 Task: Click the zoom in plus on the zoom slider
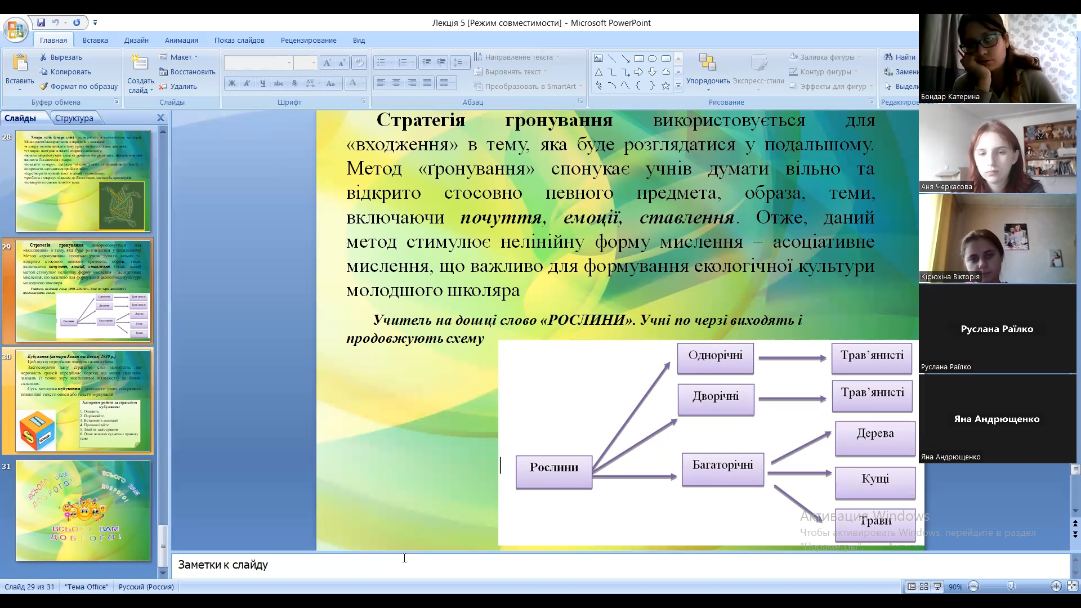[1056, 587]
